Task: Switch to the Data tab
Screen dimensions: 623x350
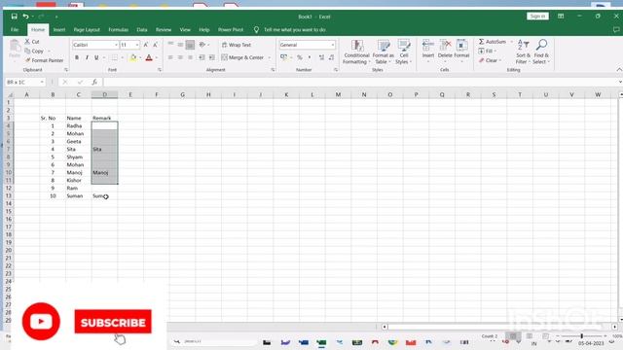Action: pyautogui.click(x=142, y=30)
